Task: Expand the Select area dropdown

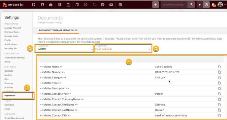Action: [64, 49]
